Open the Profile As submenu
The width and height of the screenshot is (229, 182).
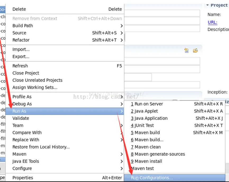coord(65,97)
